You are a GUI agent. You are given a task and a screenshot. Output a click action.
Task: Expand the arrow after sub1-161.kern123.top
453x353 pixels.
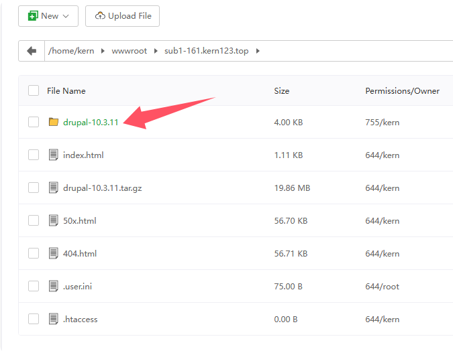[258, 51]
